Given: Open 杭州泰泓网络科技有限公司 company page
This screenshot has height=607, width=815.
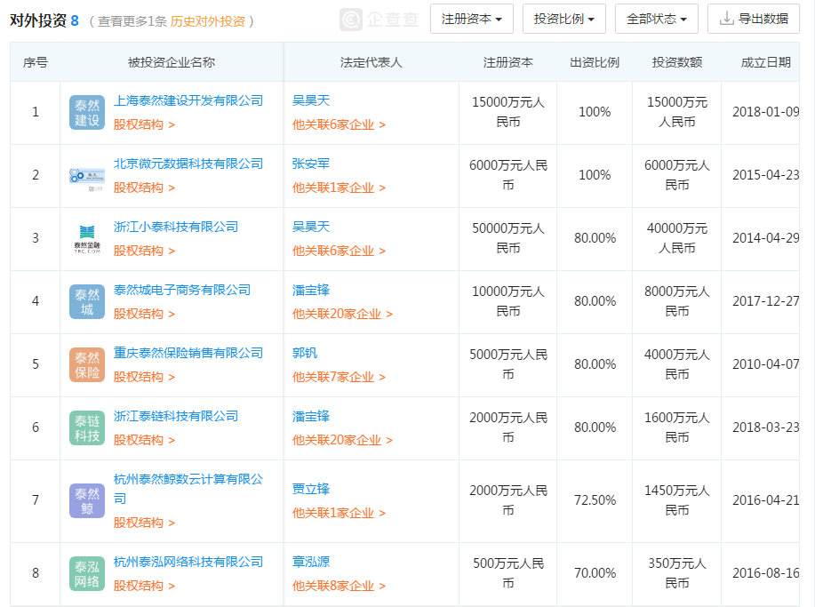Looking at the screenshot, I should point(188,562).
